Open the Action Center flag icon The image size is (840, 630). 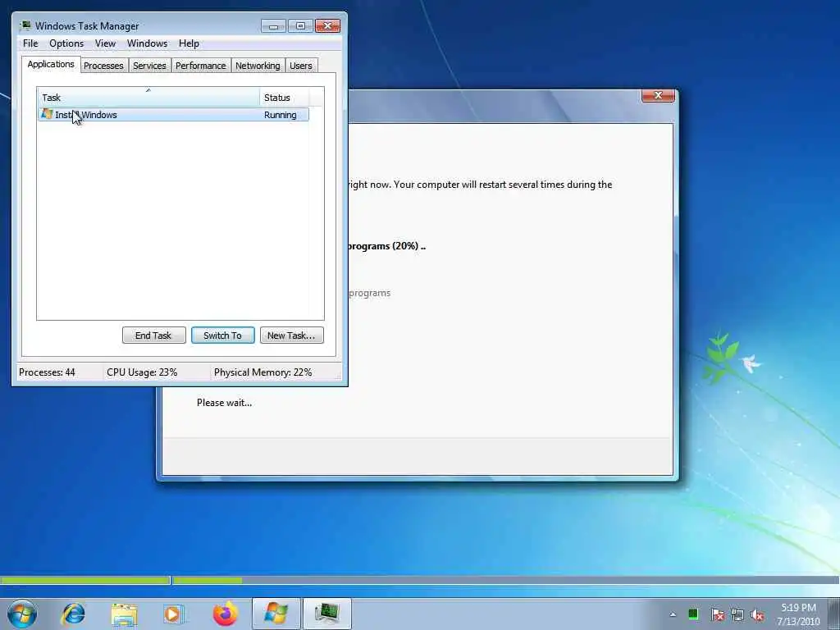coord(717,614)
